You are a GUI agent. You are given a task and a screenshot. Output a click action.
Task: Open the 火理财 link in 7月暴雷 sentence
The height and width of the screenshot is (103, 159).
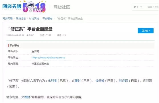(x=26, y=97)
